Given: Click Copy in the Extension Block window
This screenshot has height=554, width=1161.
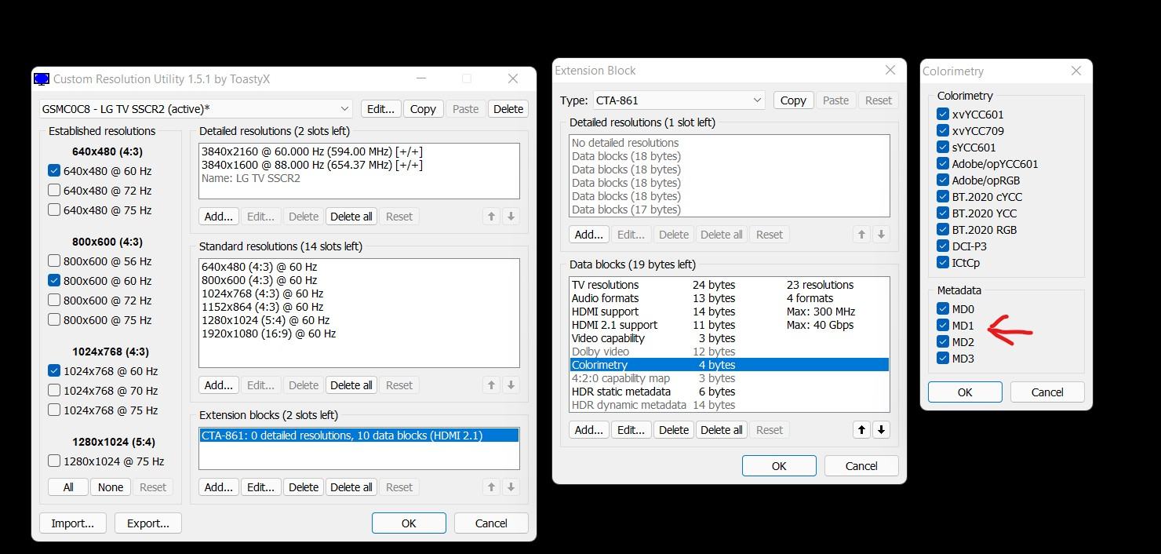Looking at the screenshot, I should click(793, 100).
